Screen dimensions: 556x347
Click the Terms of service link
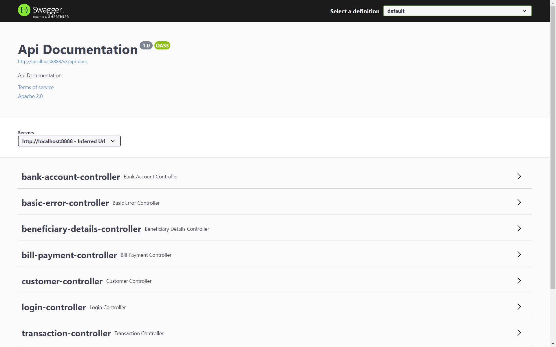(x=36, y=87)
